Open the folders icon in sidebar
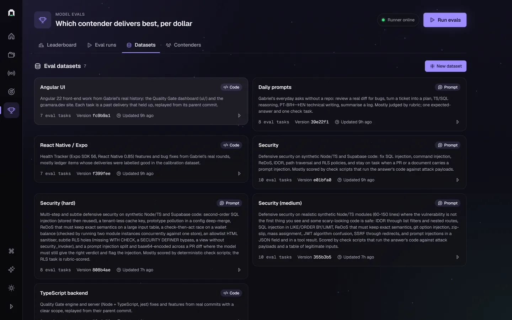This screenshot has height=320, width=512. click(11, 55)
